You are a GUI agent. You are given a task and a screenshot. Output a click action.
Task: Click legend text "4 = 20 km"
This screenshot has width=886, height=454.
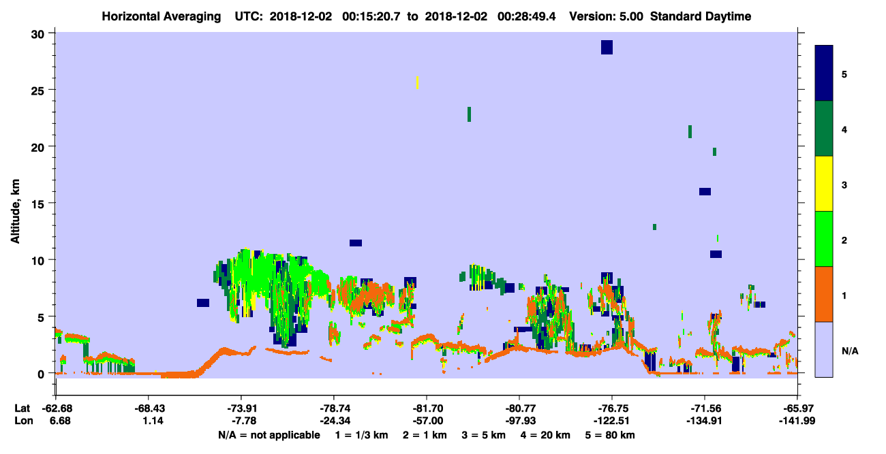[x=545, y=435]
